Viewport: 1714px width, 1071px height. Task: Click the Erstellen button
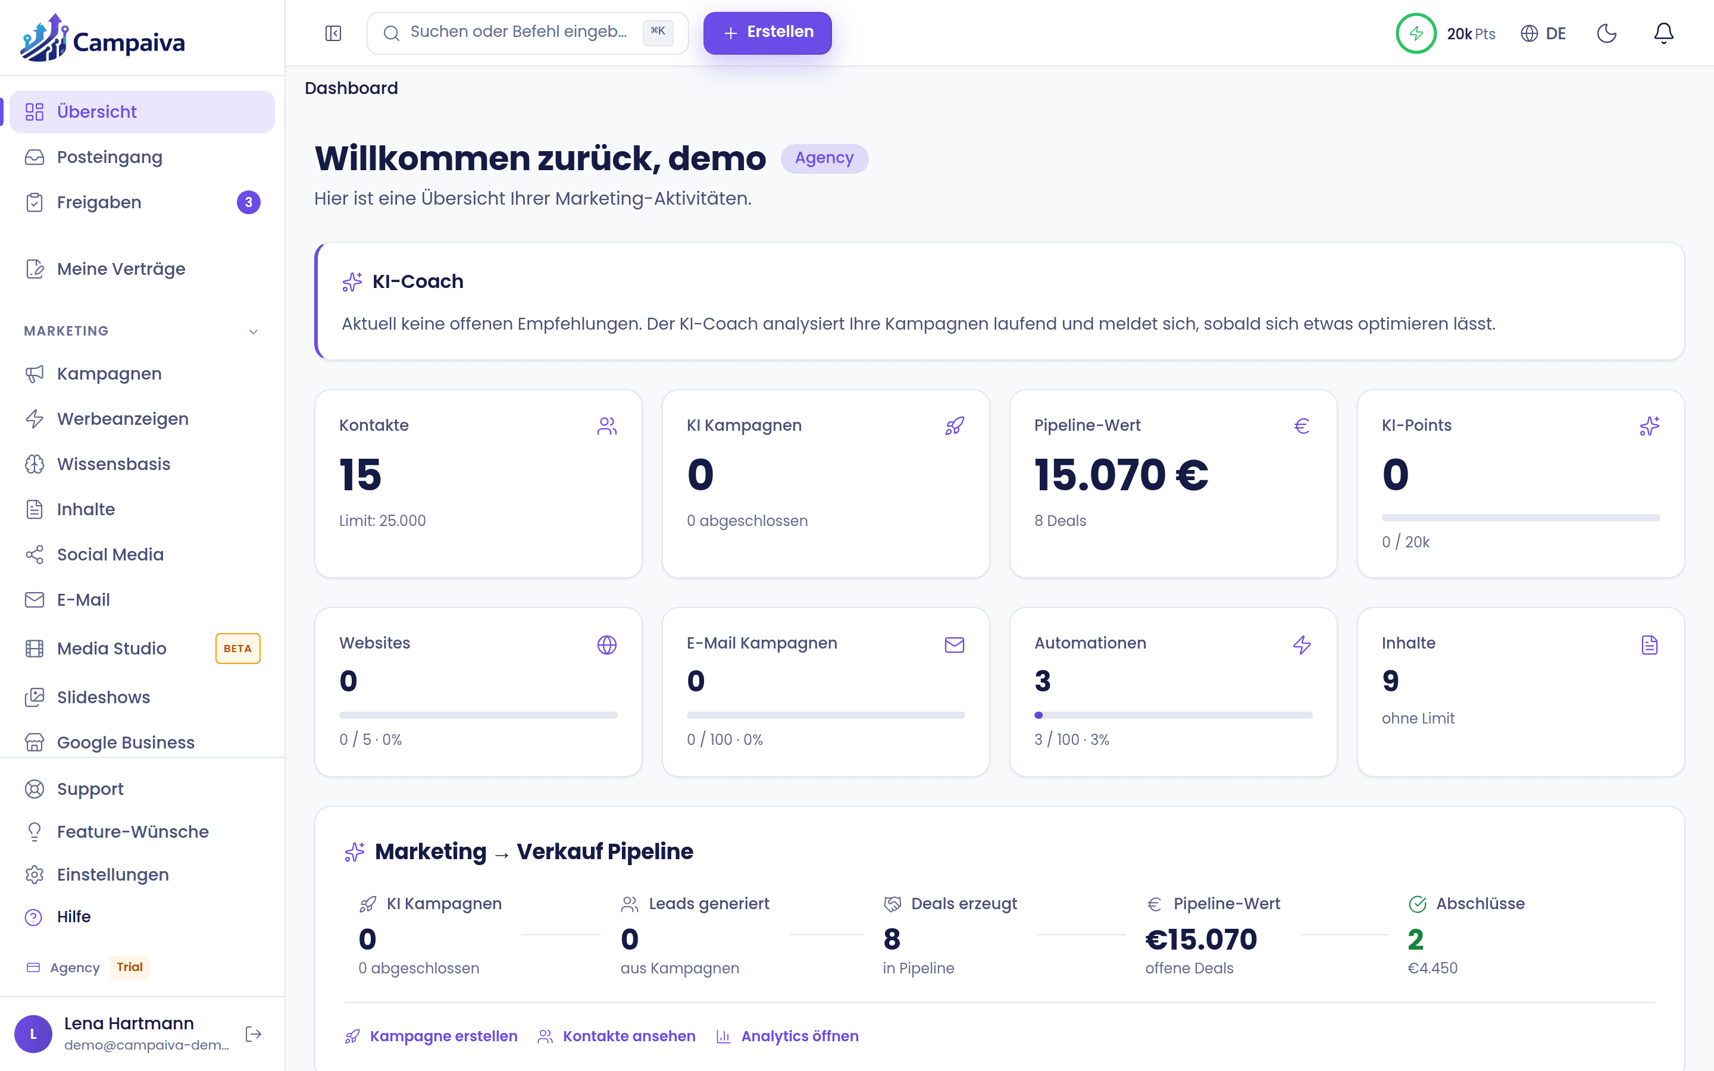[768, 33]
